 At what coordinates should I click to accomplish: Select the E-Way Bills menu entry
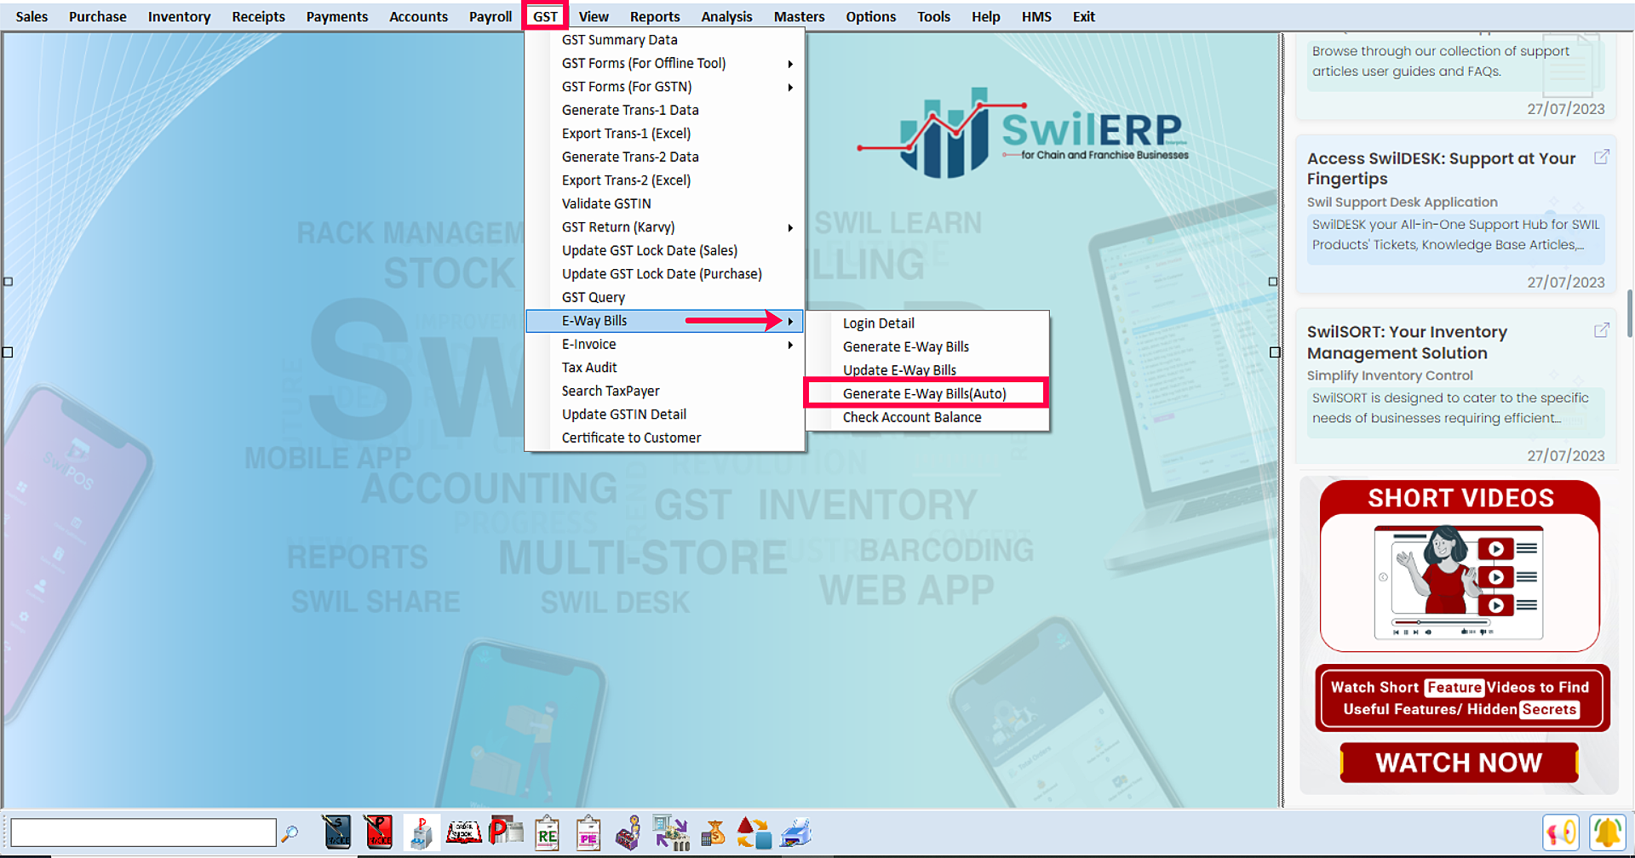[665, 321]
